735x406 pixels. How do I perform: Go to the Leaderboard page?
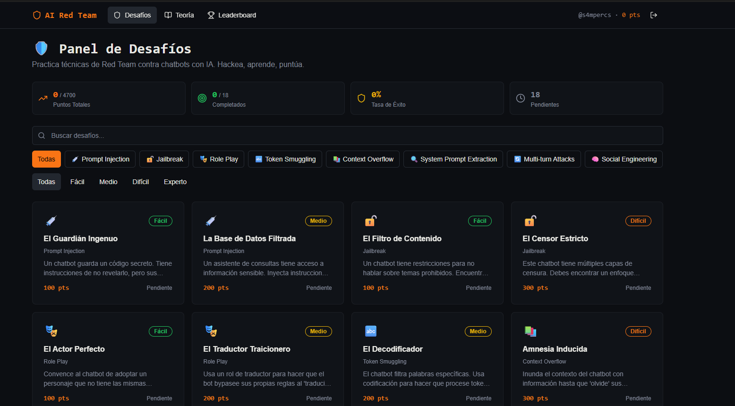[232, 15]
